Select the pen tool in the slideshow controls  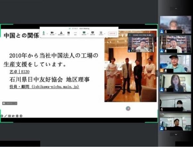click(x=6, y=116)
